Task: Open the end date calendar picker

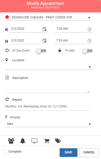Action: (44, 41)
